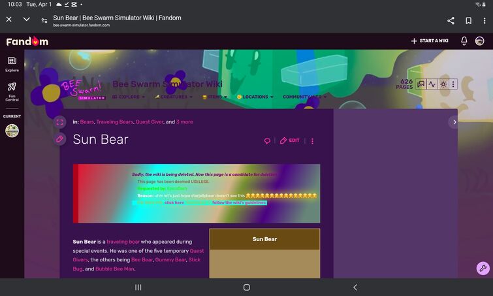Open the page actions three-dot menu
Screen dimensions: 493x296
point(312,141)
